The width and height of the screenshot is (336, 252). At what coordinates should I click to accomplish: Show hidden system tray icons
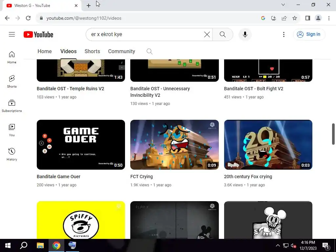(278, 245)
